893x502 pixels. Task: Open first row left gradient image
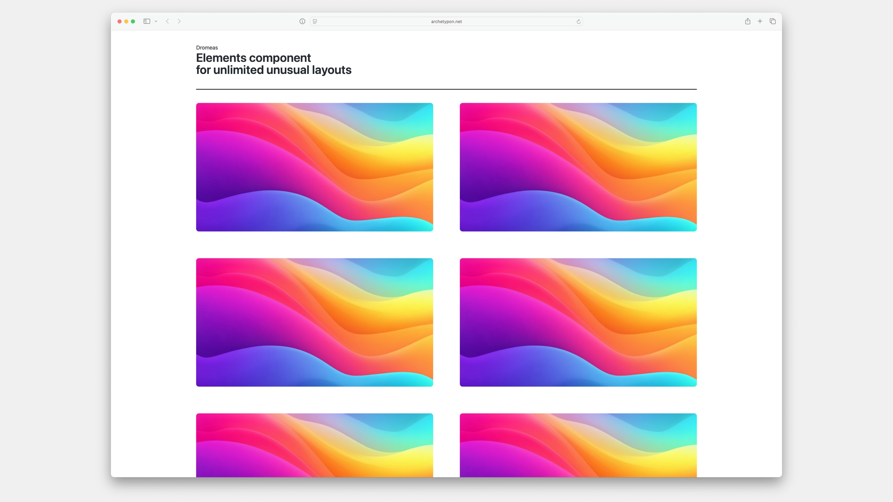(x=314, y=167)
